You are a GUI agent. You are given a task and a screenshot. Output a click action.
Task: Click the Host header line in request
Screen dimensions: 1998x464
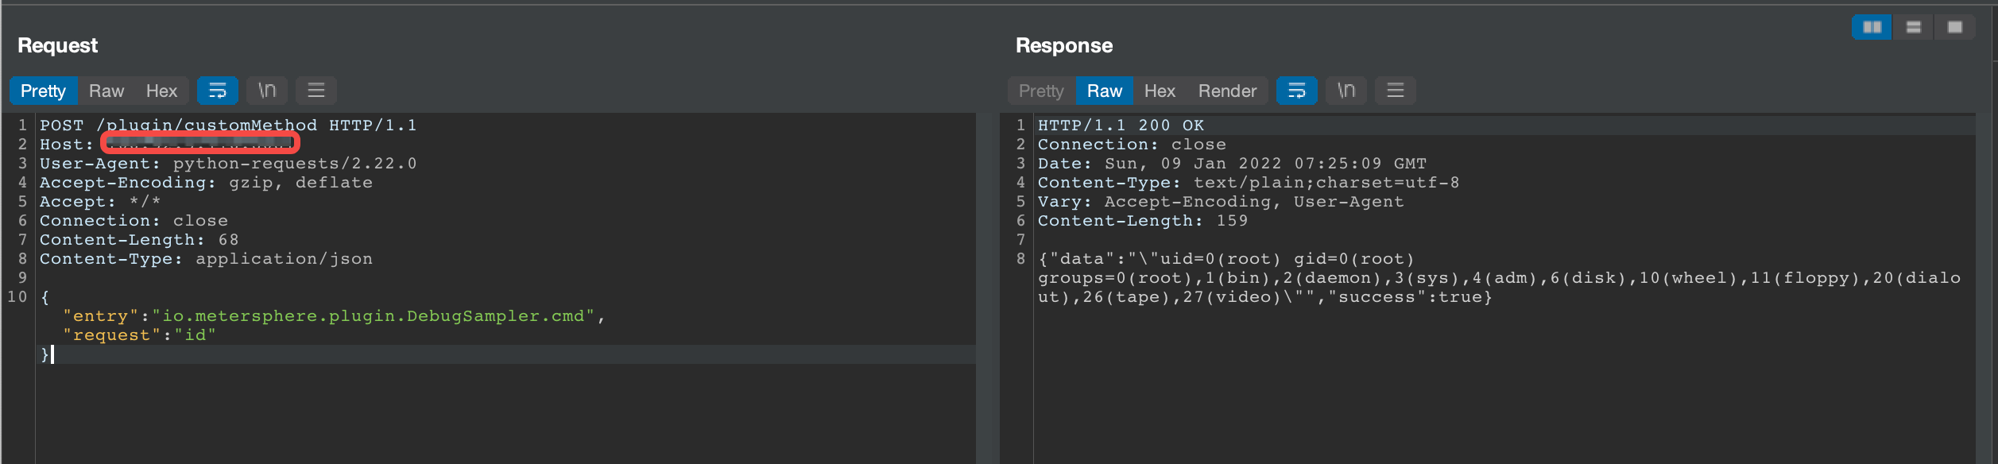click(x=168, y=145)
